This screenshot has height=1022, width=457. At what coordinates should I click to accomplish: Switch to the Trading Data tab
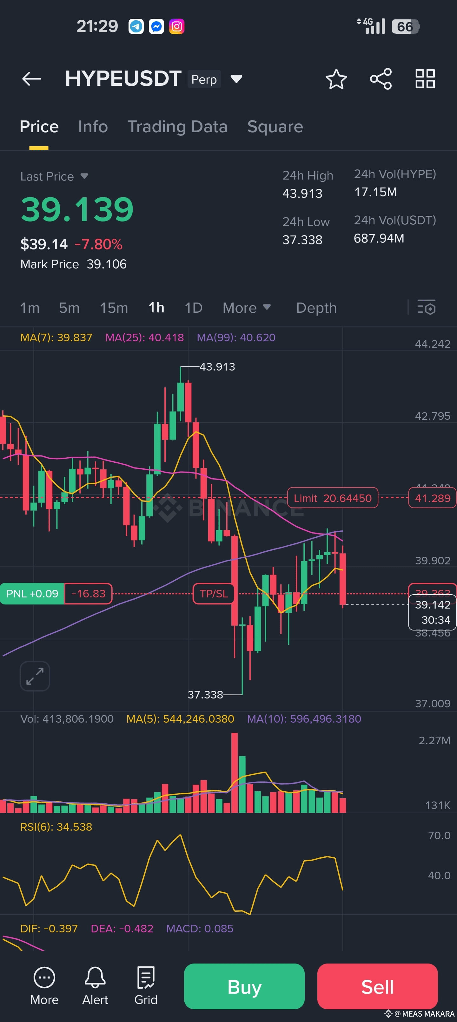(x=178, y=126)
